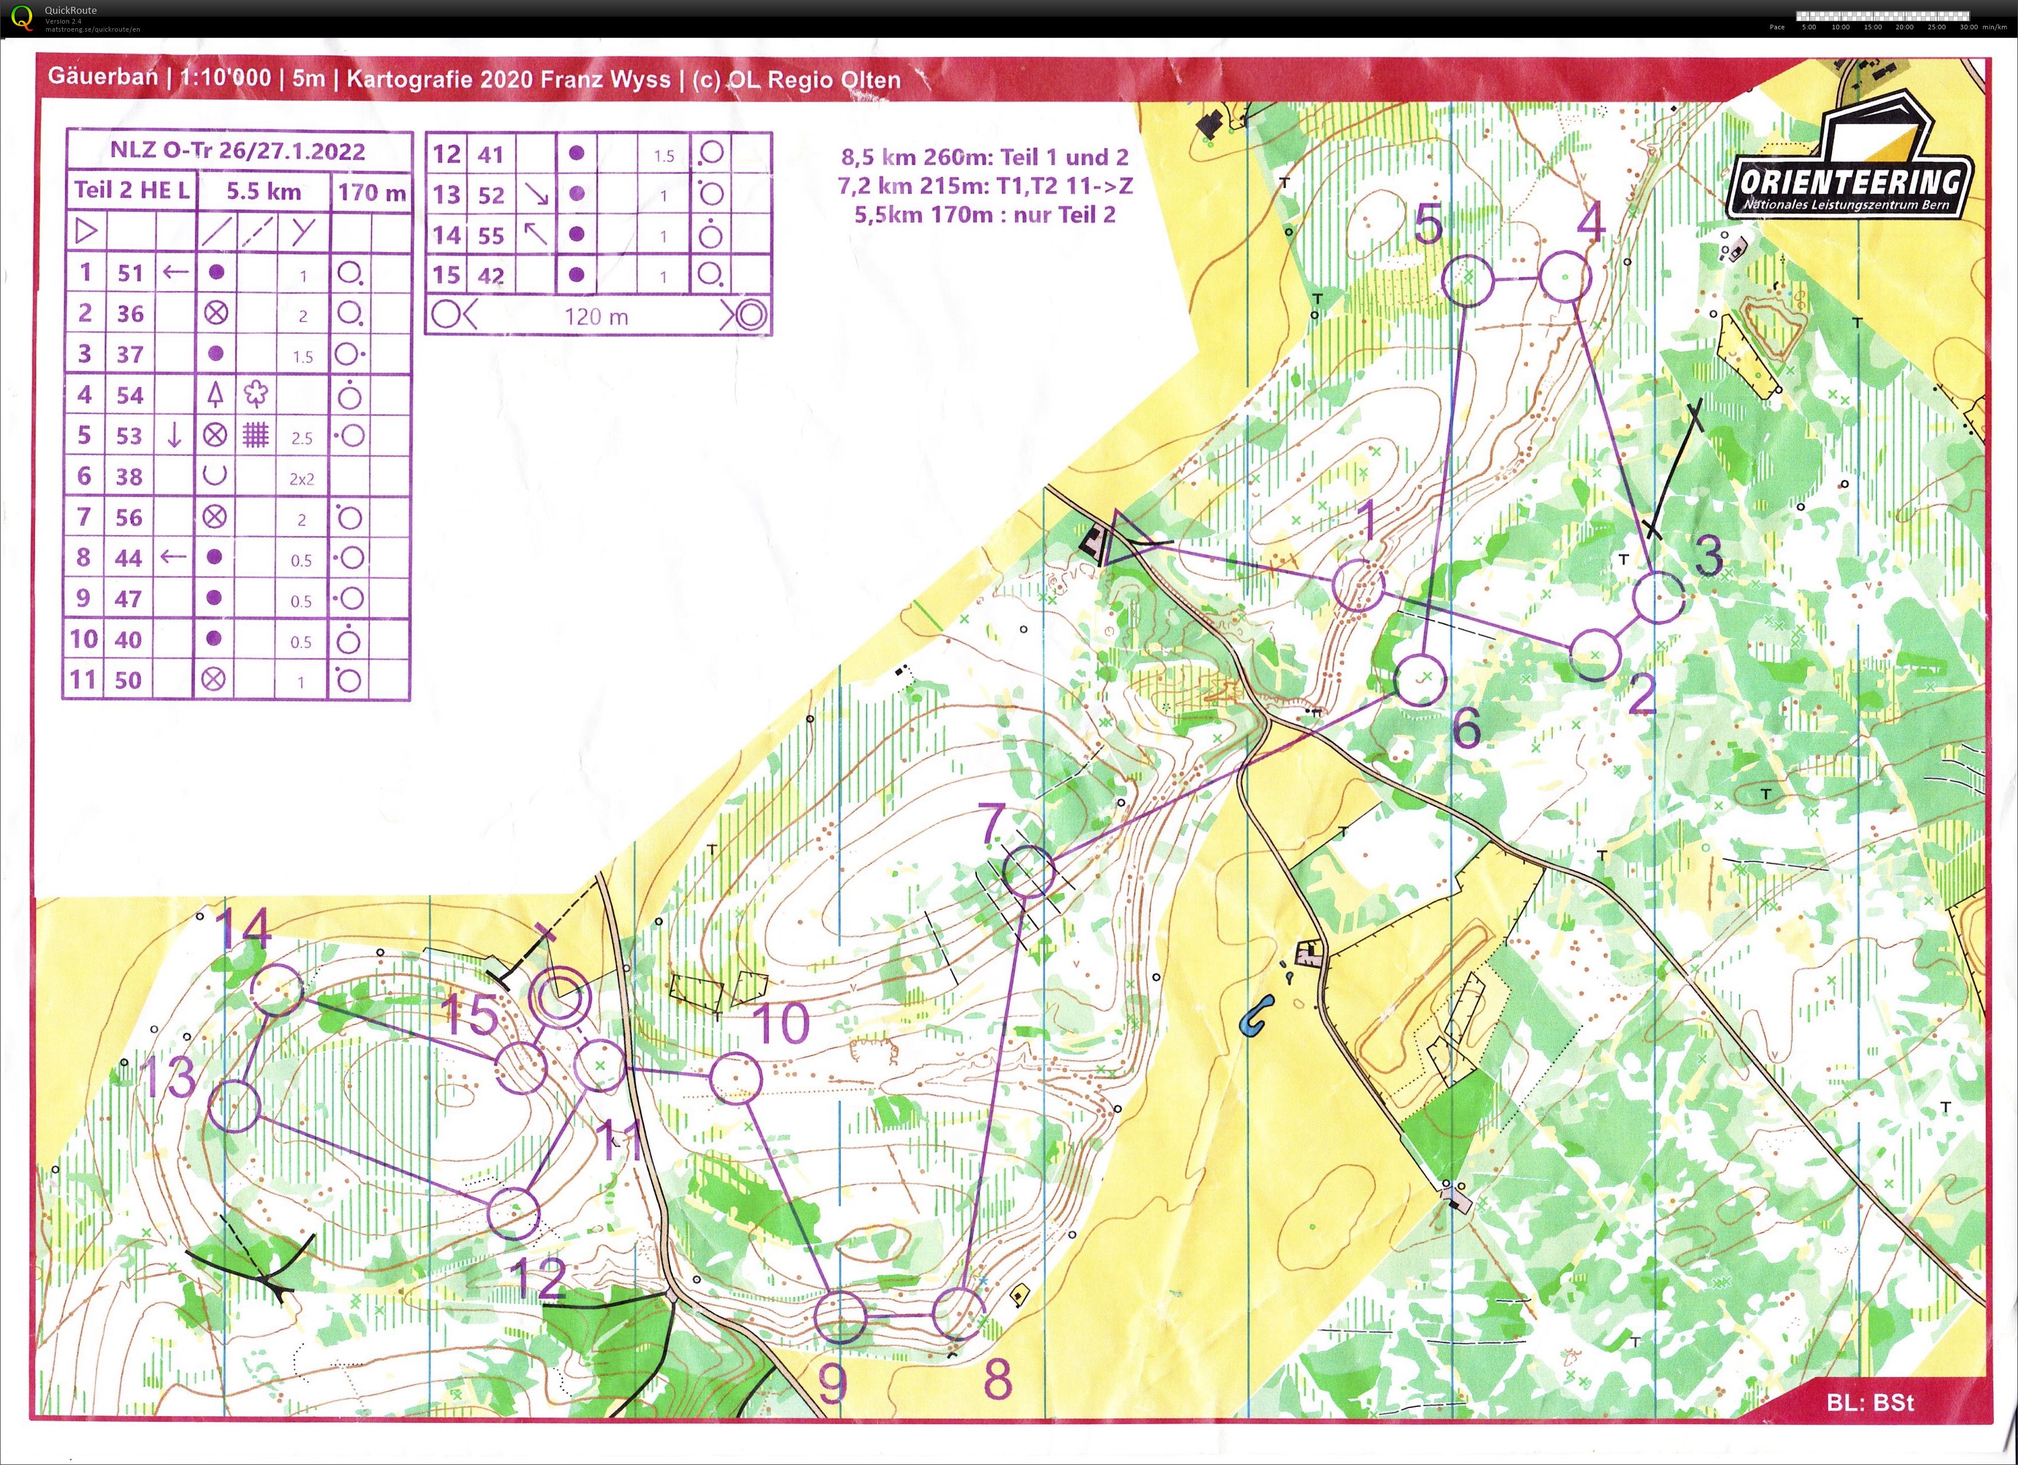This screenshot has width=2018, height=1465.
Task: Click control circle 1 on the map
Action: [x=1359, y=586]
